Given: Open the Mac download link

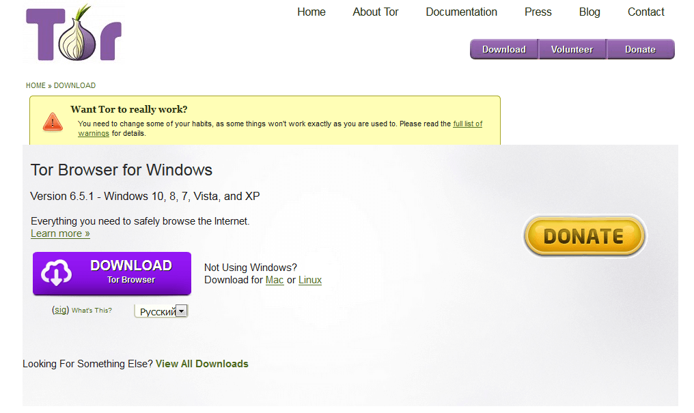Looking at the screenshot, I should (x=275, y=280).
